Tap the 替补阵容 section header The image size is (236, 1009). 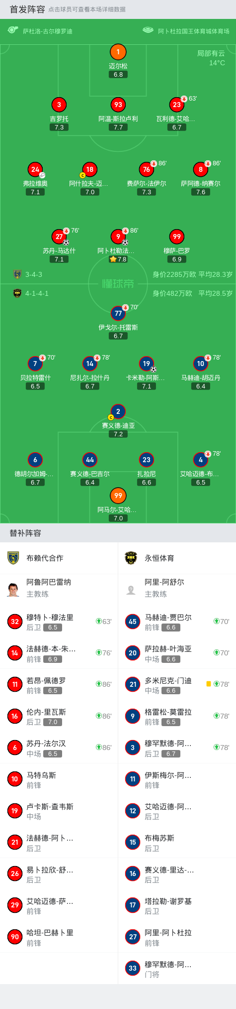25,533
